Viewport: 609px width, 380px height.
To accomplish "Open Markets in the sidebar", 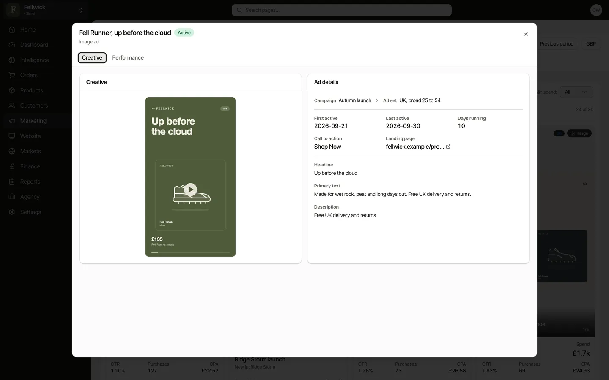I will 30,151.
